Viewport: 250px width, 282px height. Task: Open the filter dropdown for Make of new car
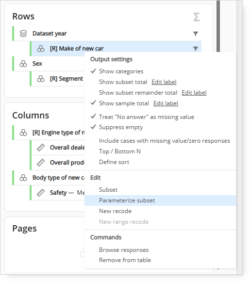point(196,49)
